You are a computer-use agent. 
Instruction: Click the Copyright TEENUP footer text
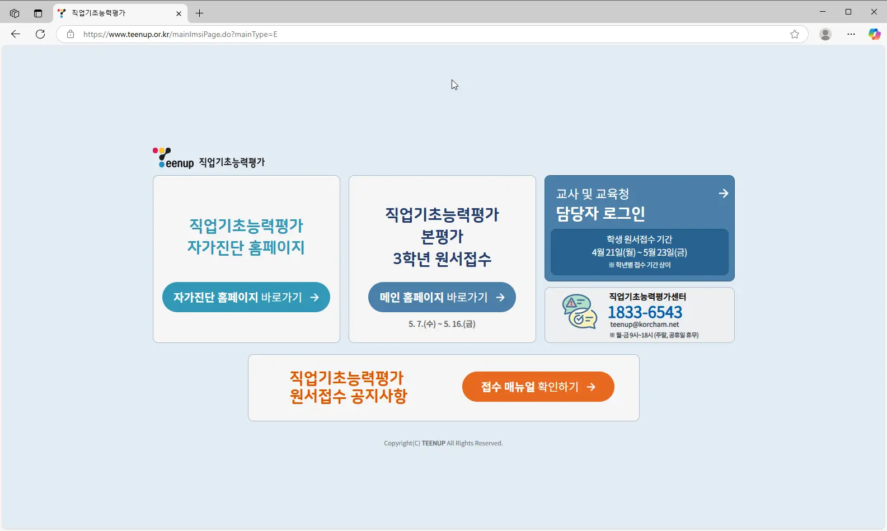(x=443, y=443)
